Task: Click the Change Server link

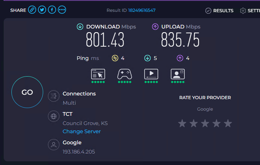Action: (x=82, y=131)
